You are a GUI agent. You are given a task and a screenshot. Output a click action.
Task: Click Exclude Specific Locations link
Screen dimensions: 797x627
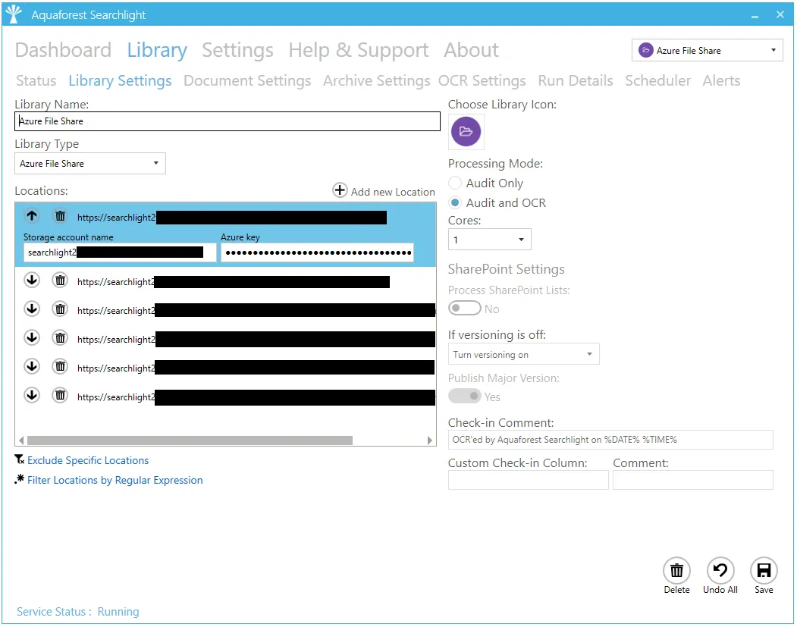coord(88,460)
